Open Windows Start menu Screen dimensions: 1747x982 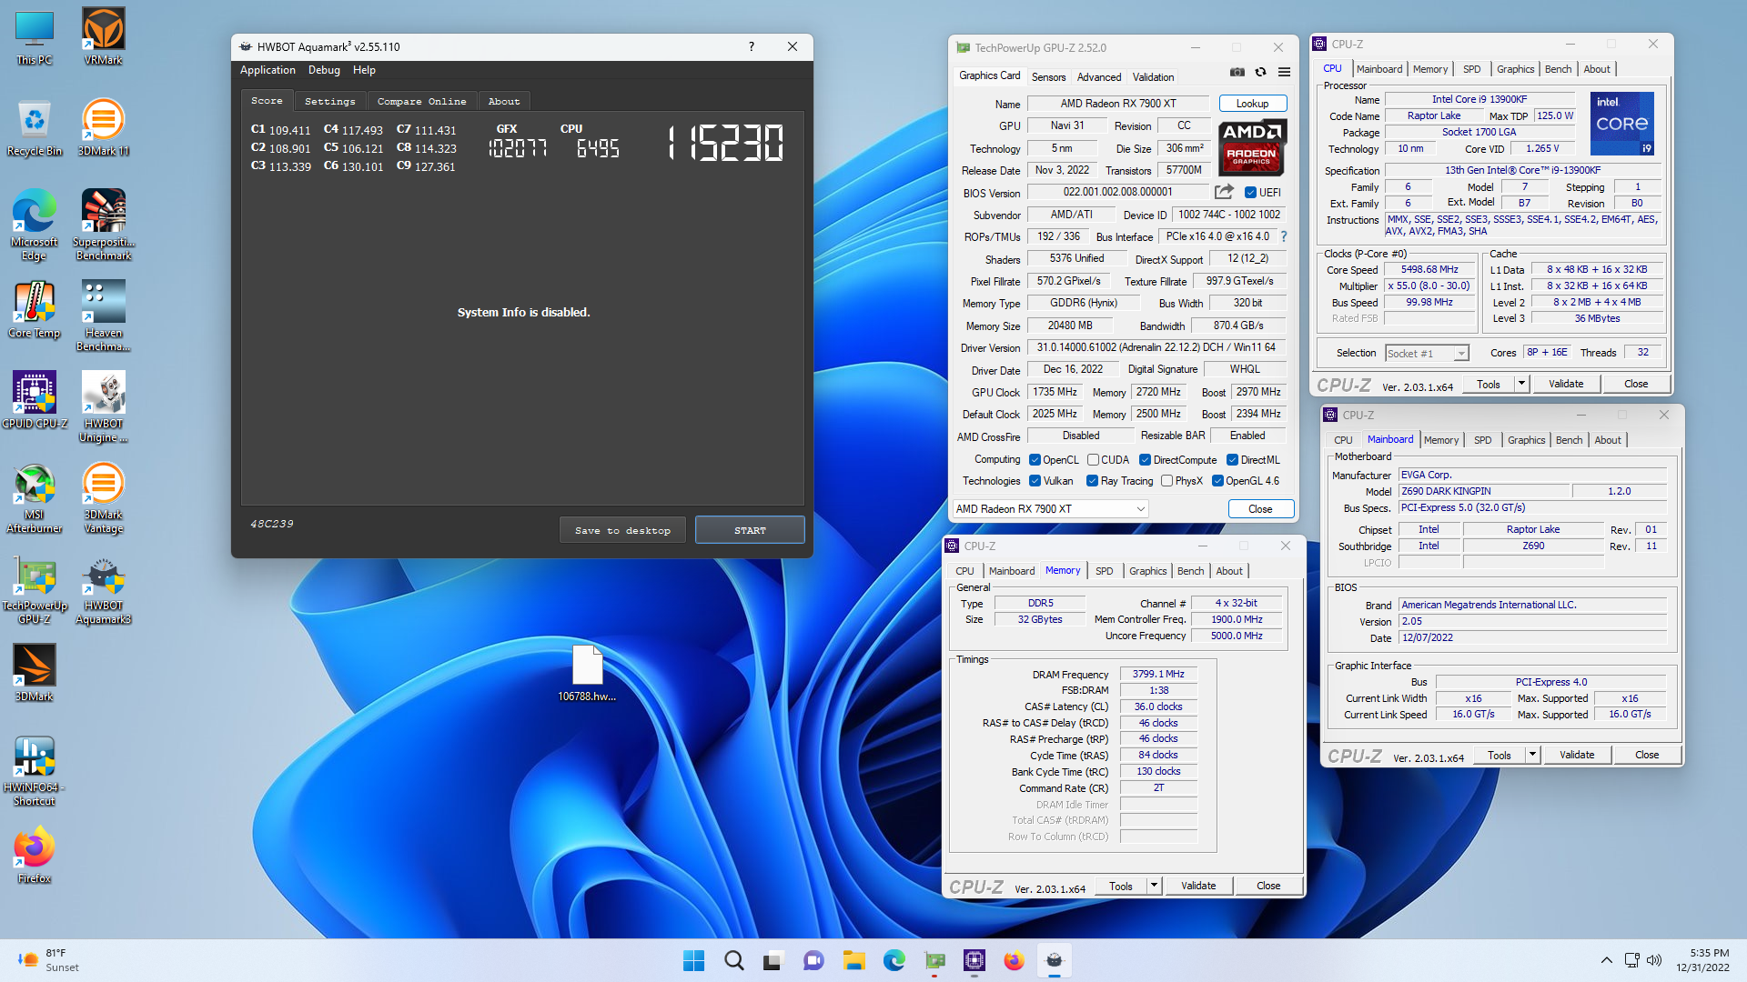tap(693, 960)
